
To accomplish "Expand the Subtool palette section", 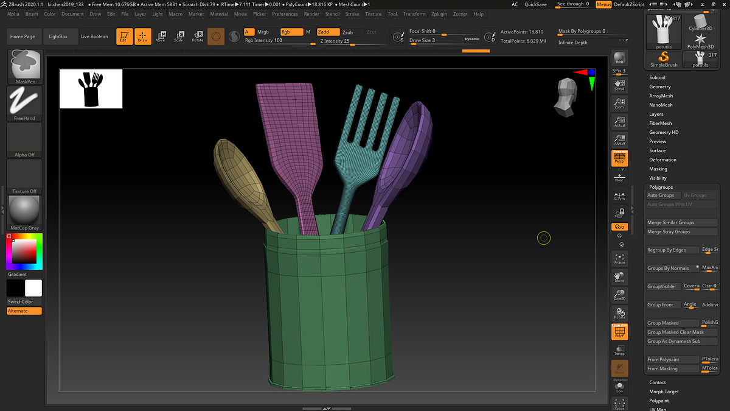I will point(657,77).
